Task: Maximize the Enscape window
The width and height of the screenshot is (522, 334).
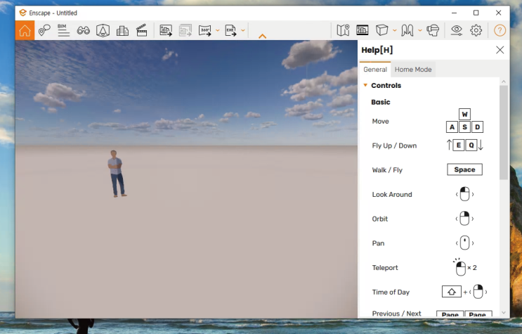Action: [x=476, y=13]
